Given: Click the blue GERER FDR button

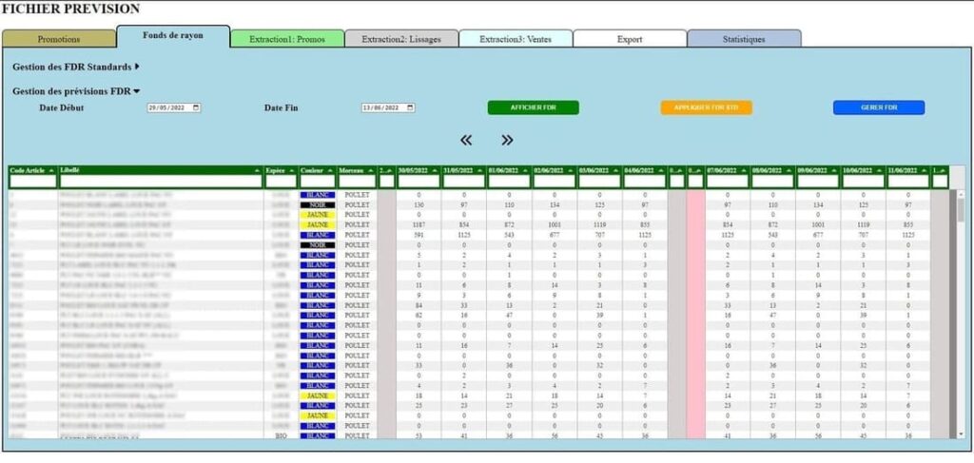Looking at the screenshot, I should pyautogui.click(x=879, y=108).
